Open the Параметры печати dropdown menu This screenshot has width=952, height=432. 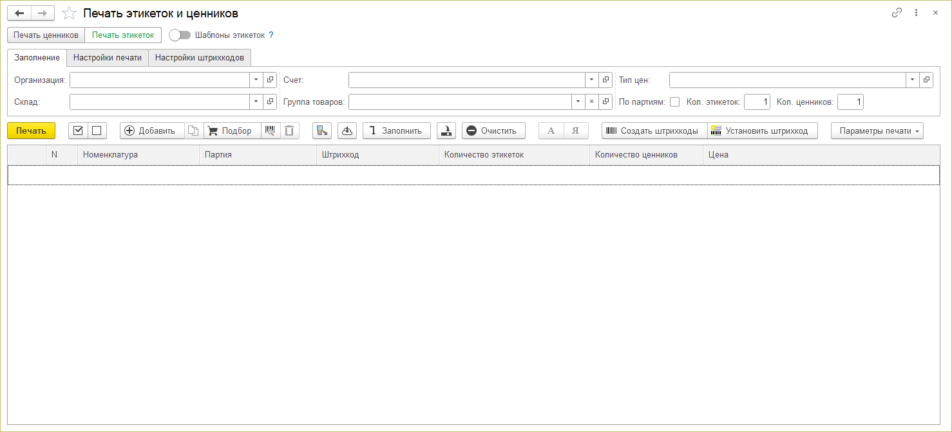(x=877, y=130)
